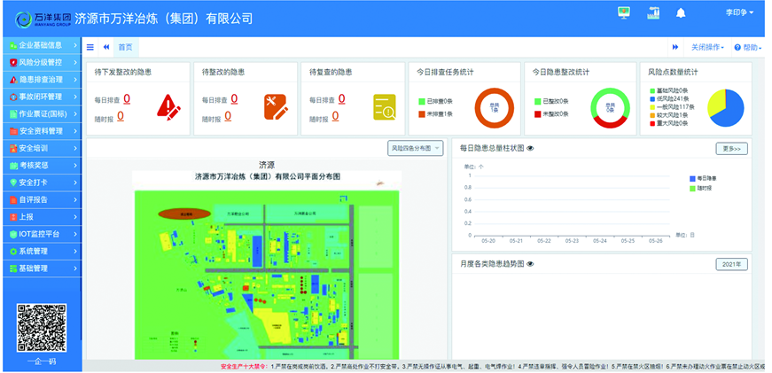772x373 pixels.
Task: Click the 考核奖惩 sidebar icon
Action: (x=13, y=166)
